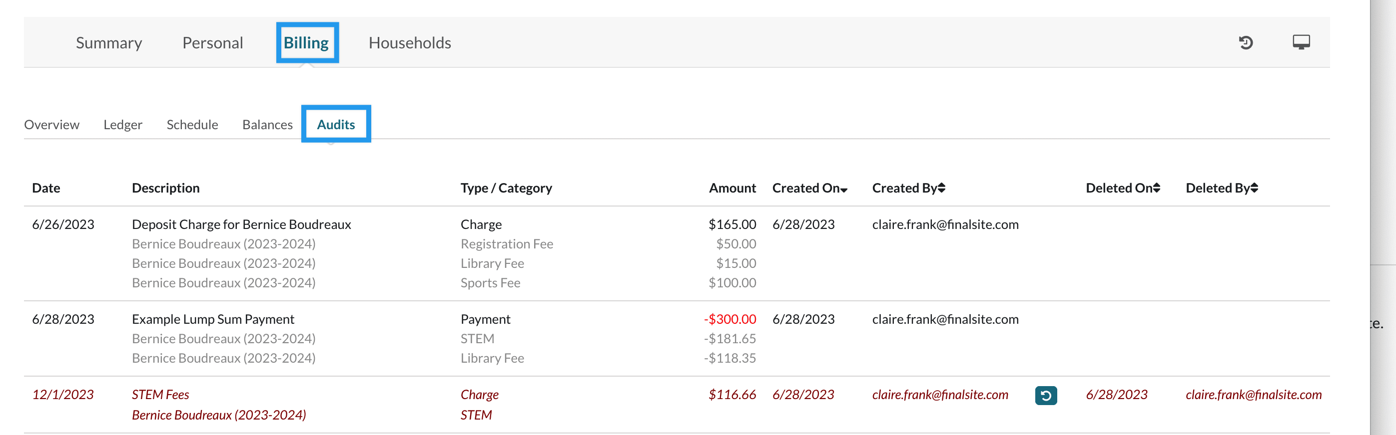
Task: Sort by Created On column
Action: pyautogui.click(x=809, y=188)
